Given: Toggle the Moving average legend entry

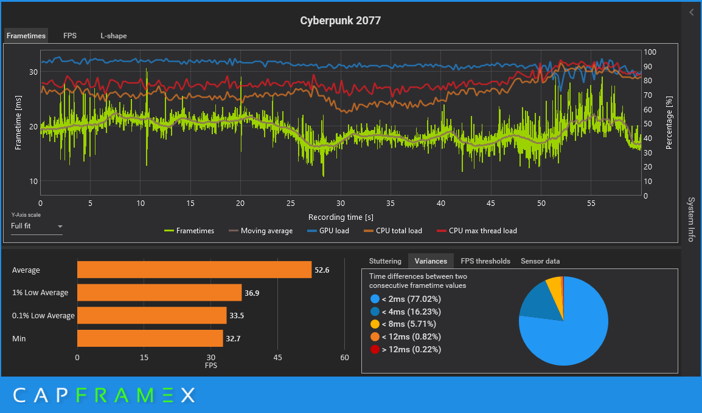Looking at the screenshot, I should tap(260, 231).
